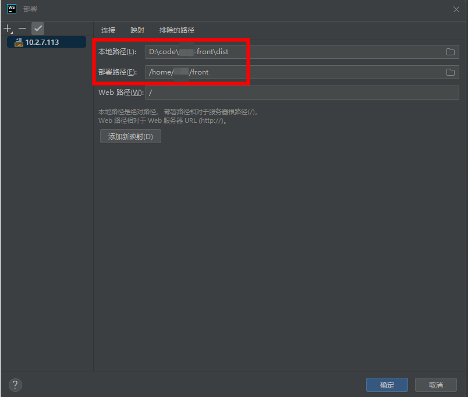
Task: Click inside the 本地路径 input field
Action: coord(291,52)
